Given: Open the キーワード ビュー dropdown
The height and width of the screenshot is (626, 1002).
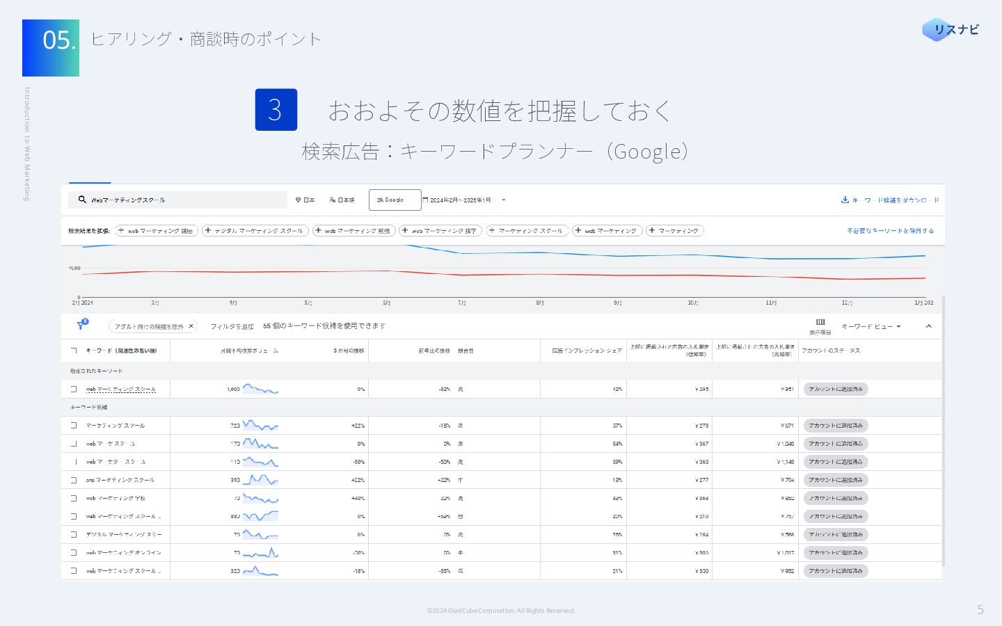Looking at the screenshot, I should click(x=870, y=326).
